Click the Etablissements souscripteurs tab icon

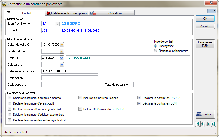(48, 13)
